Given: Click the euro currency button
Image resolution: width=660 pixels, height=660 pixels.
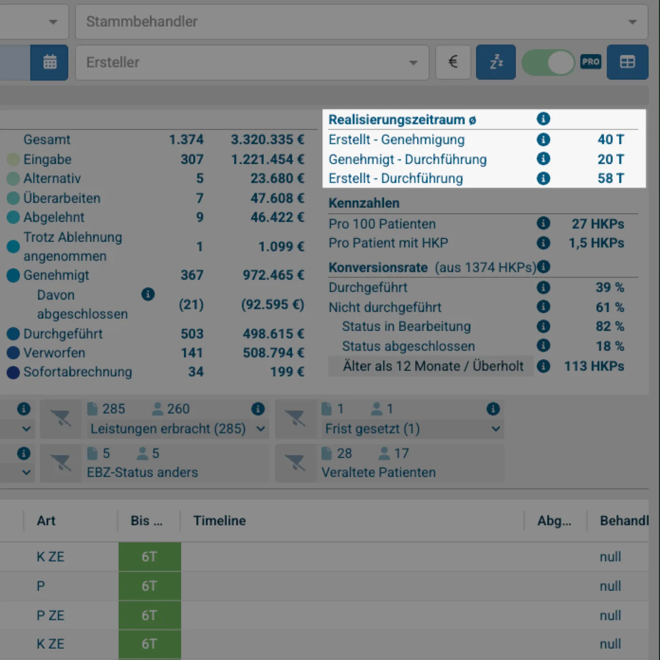Looking at the screenshot, I should [453, 62].
